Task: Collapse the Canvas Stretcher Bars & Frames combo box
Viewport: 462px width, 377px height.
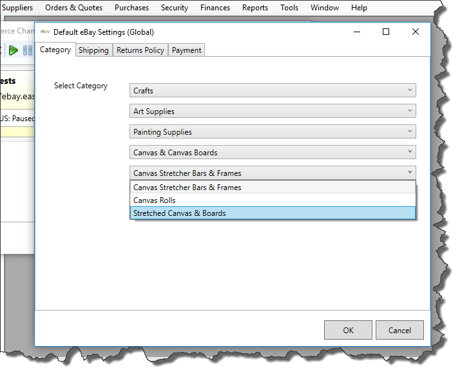Action: click(x=273, y=173)
